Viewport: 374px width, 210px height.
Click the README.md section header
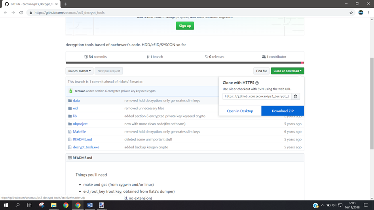click(185, 157)
